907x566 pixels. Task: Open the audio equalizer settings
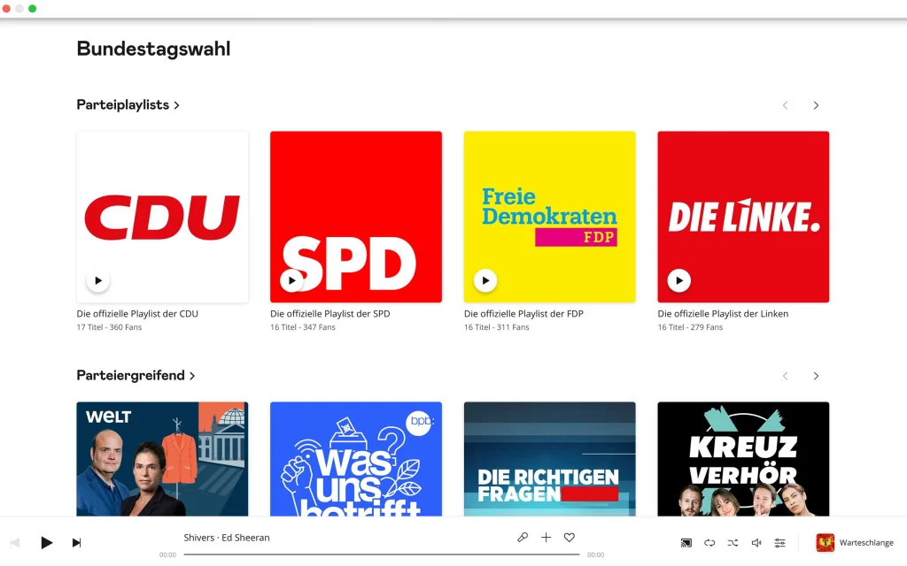pos(779,543)
